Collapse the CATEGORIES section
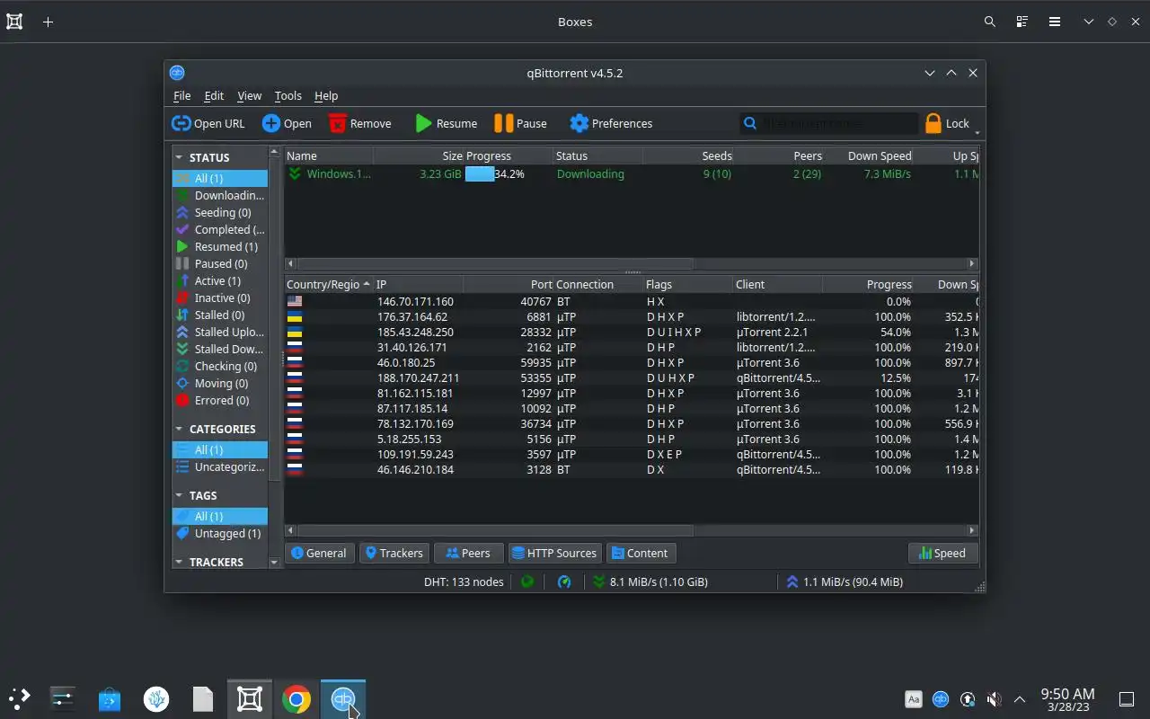Viewport: 1150px width, 719px height. tap(179, 429)
